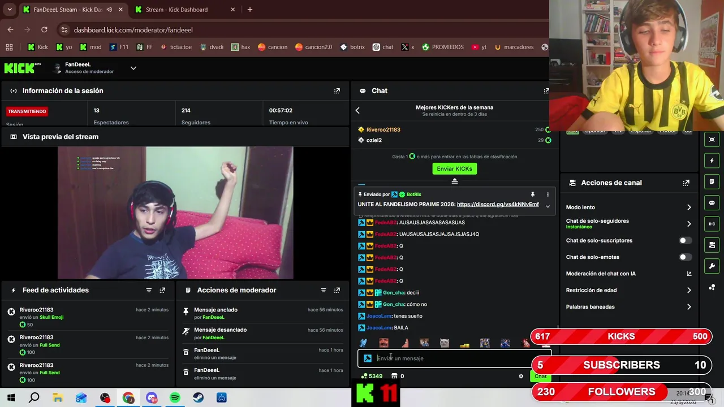Open the document notes sidebar widget

click(x=712, y=181)
